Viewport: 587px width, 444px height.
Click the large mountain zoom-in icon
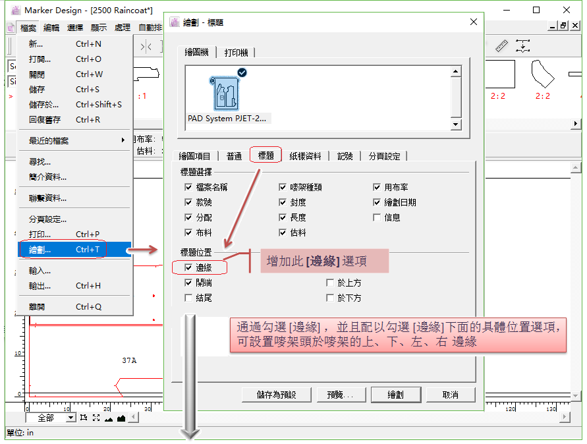pos(121,418)
